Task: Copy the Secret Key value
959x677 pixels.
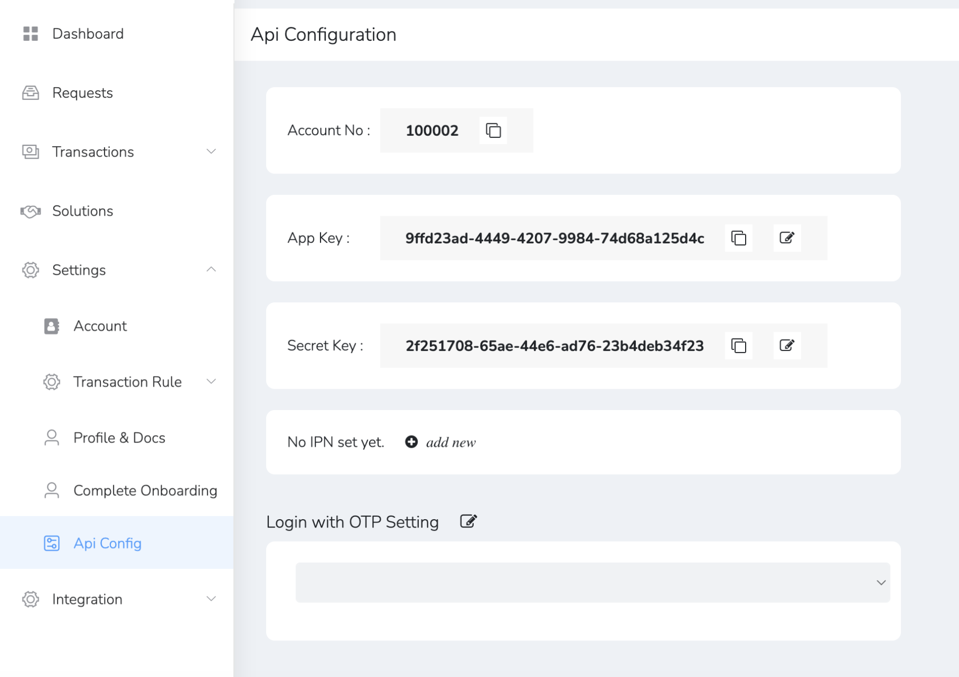Action: click(x=738, y=345)
